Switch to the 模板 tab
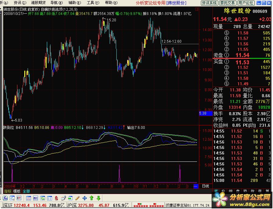This screenshot has height=209, width=273. tap(17, 191)
